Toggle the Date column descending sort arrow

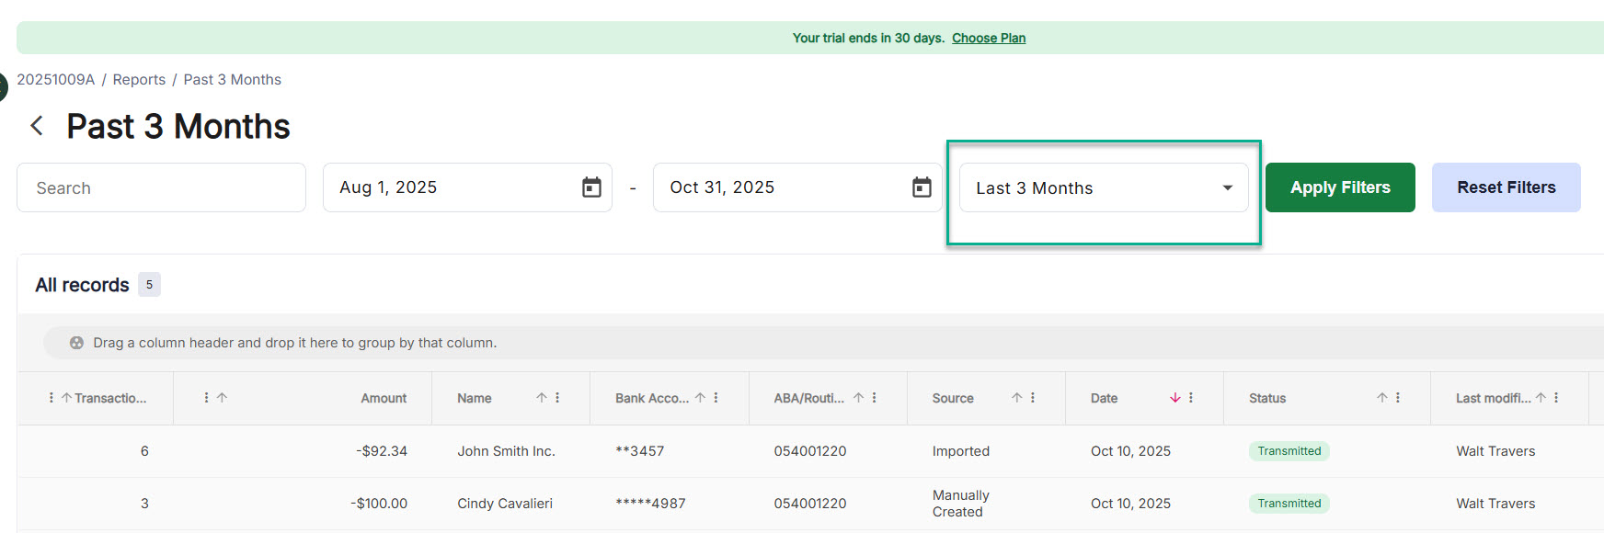pos(1174,398)
